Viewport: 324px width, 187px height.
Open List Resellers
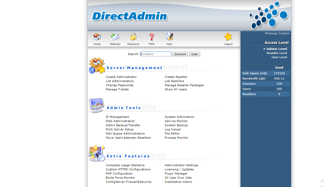(x=175, y=81)
